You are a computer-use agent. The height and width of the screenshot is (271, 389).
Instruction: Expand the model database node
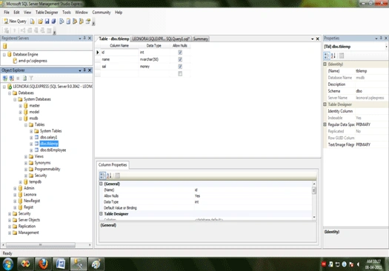[21, 112]
